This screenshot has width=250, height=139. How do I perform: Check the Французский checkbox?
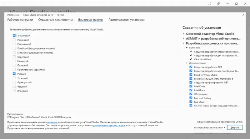click(x=14, y=82)
